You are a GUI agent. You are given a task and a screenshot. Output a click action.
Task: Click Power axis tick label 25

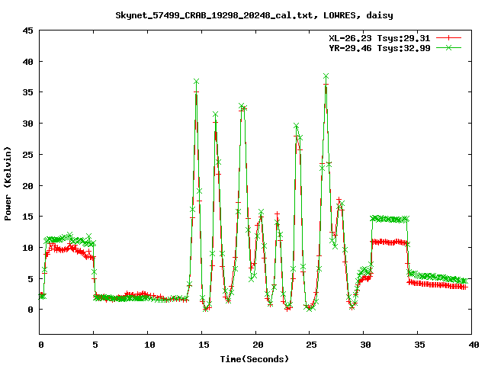[x=27, y=154]
